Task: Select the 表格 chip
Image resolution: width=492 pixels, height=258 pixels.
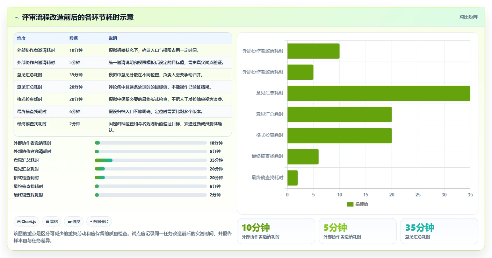Action: tap(52, 222)
